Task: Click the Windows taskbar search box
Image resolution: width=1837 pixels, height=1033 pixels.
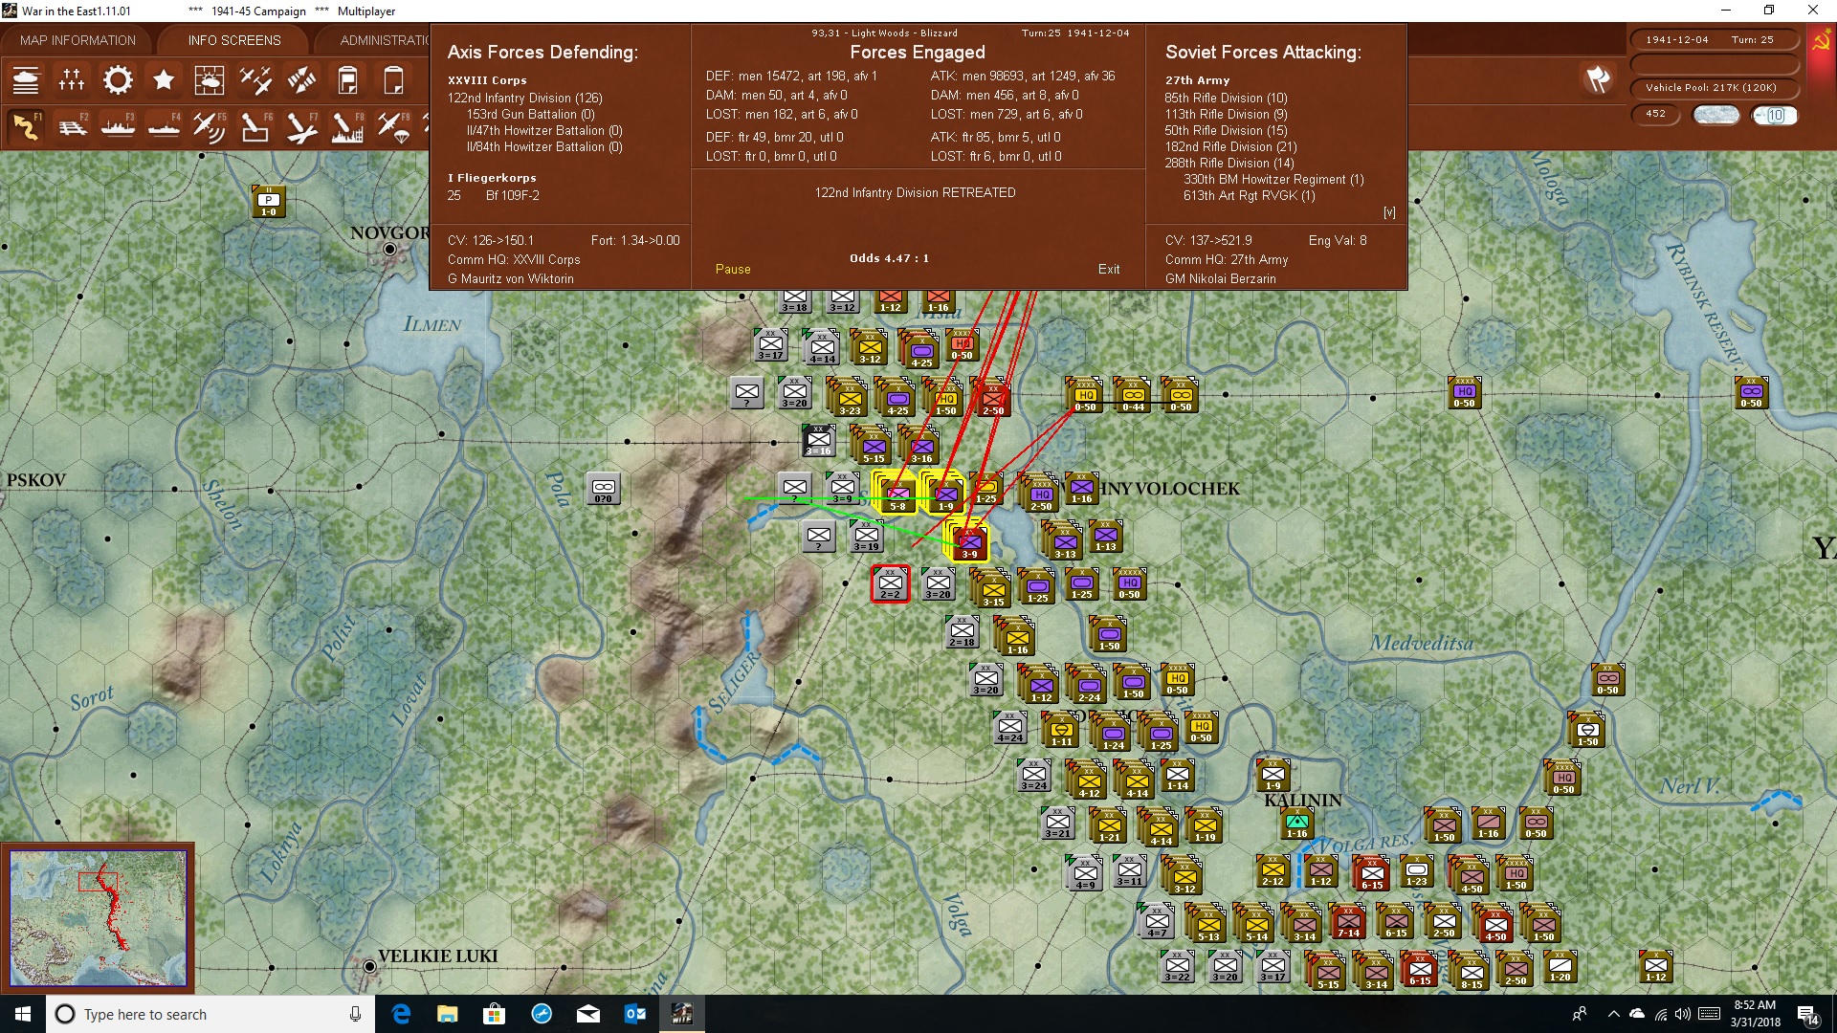Action: 210,1014
